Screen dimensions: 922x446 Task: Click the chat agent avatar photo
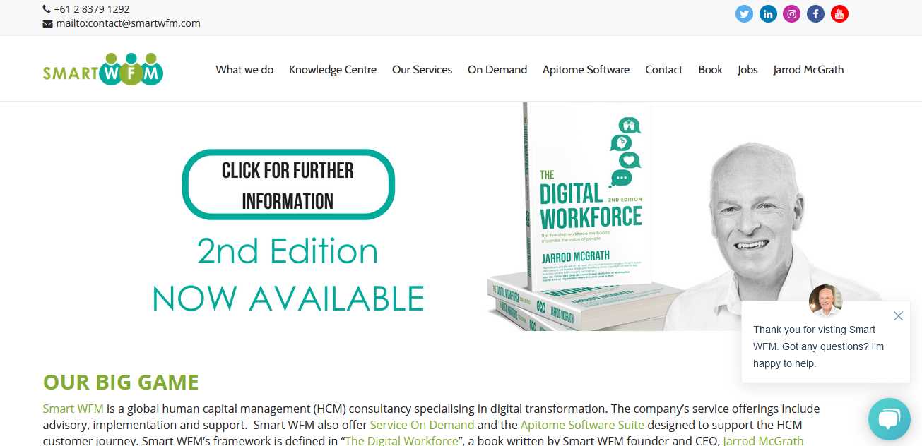point(825,301)
